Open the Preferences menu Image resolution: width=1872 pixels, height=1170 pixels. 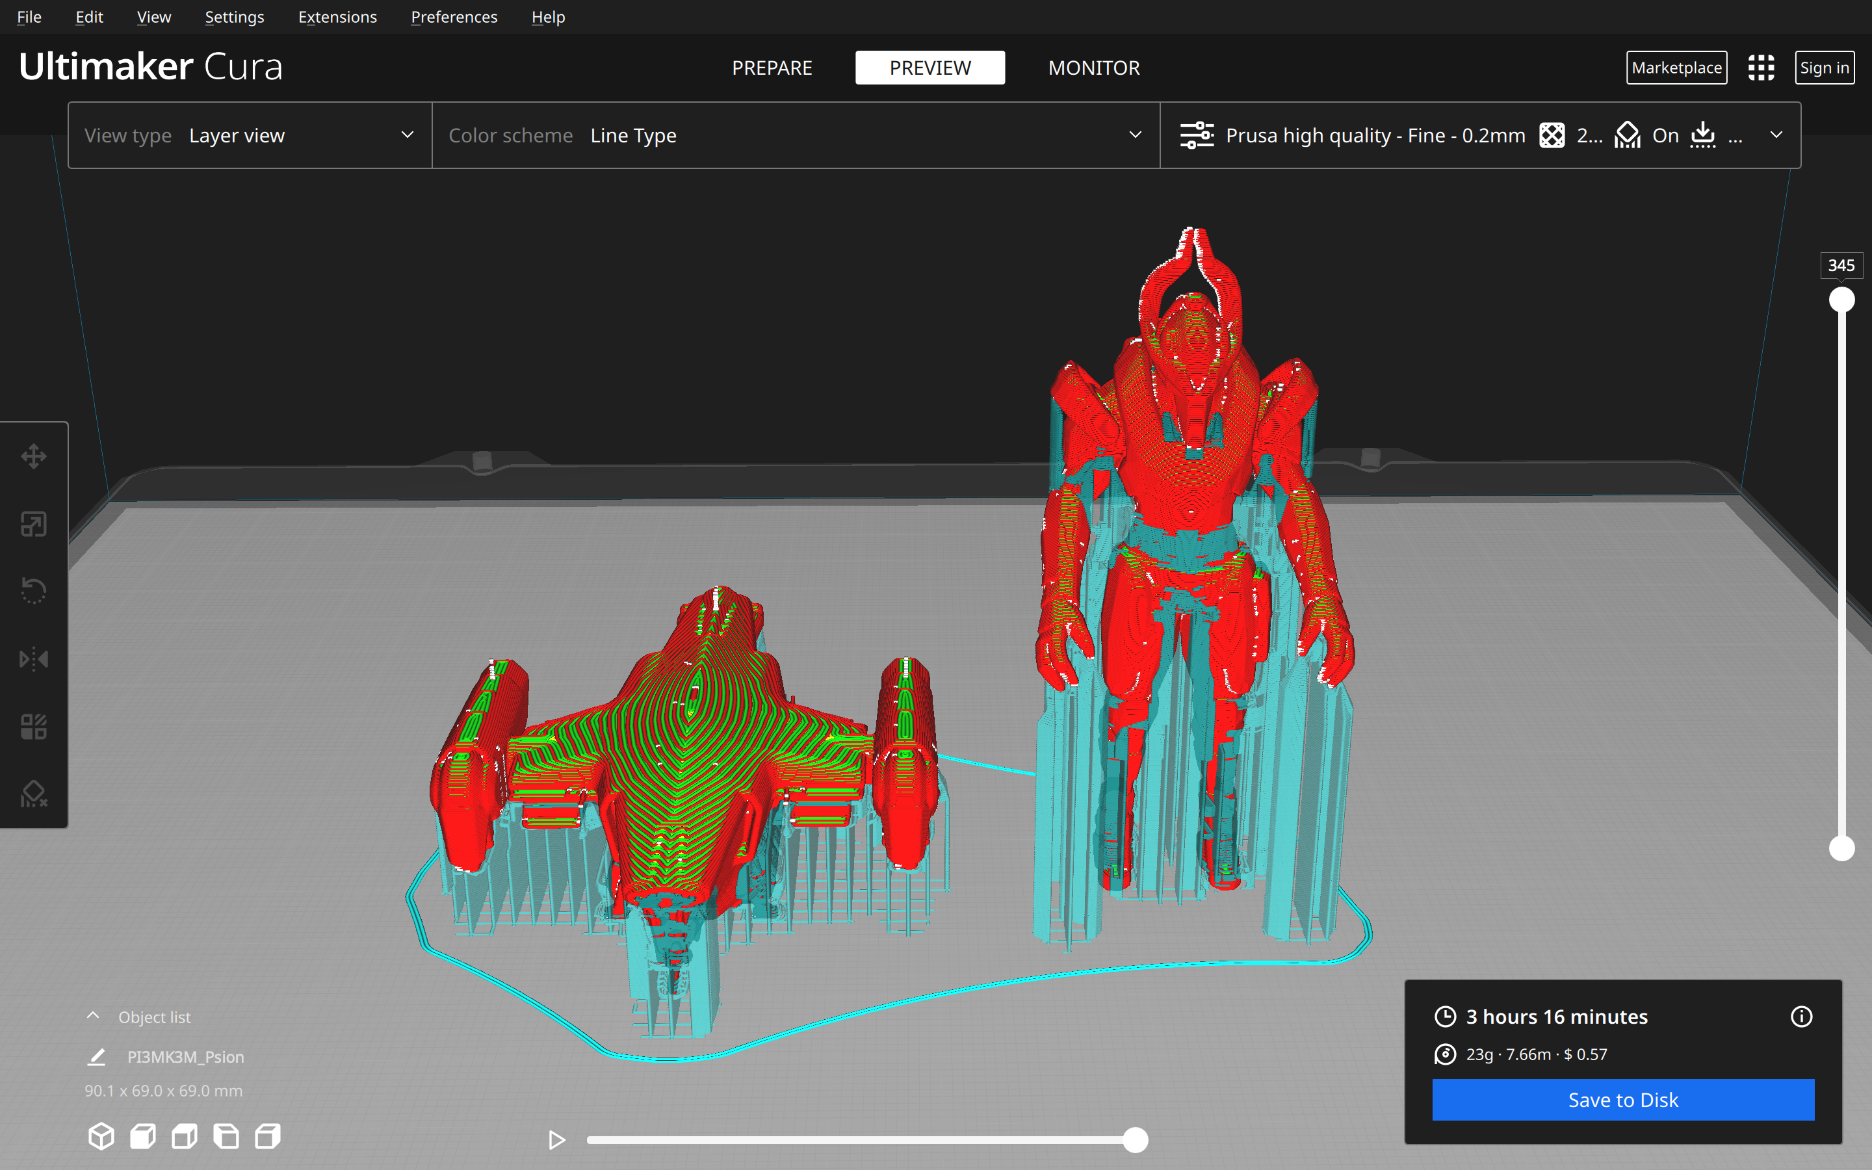click(x=454, y=17)
